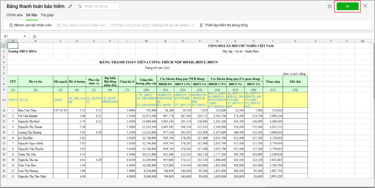The image size is (375, 188).
Task: Click the Hệ số lương header cell
Action: tap(77, 81)
